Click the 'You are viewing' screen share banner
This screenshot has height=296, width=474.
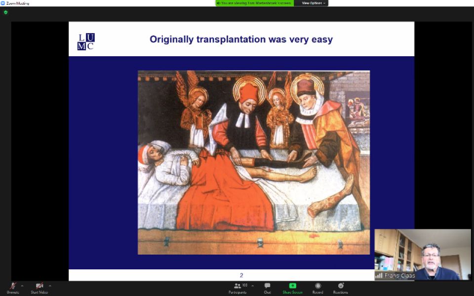255,3
